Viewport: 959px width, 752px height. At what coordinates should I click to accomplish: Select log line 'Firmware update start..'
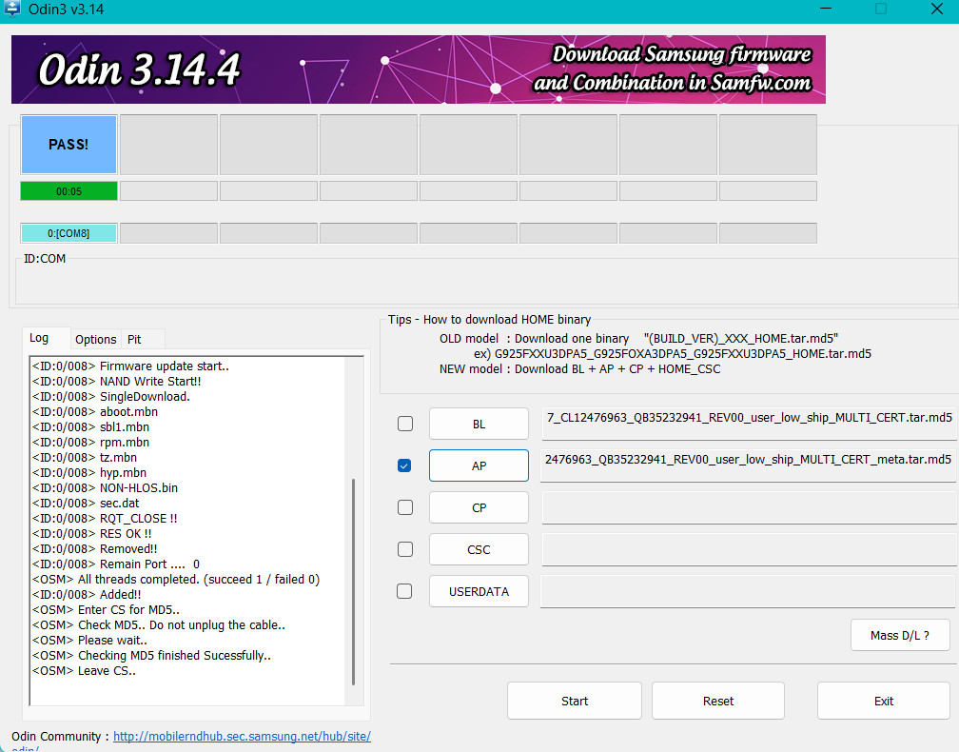pyautogui.click(x=130, y=366)
